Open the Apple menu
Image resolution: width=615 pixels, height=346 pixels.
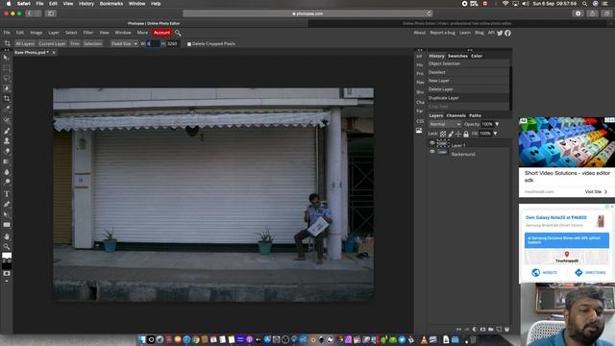click(9, 4)
